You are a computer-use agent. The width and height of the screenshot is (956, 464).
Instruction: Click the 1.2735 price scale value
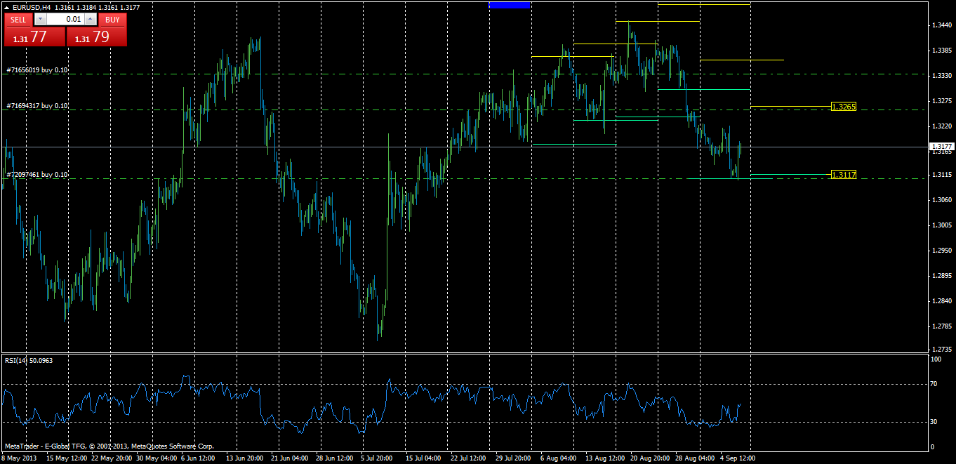pyautogui.click(x=942, y=349)
